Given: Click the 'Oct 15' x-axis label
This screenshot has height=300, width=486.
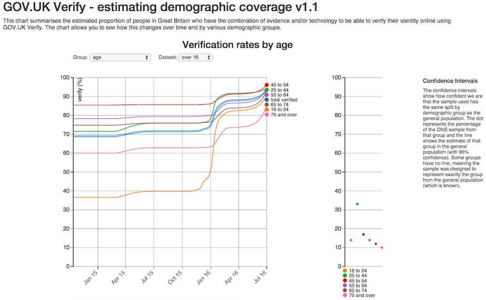Looking at the screenshot, I should pyautogui.click(x=175, y=277).
